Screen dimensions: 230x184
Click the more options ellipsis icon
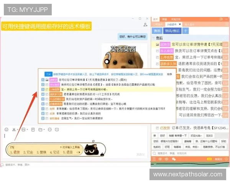pos(49,130)
